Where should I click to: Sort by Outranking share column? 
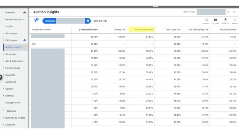tap(228, 30)
